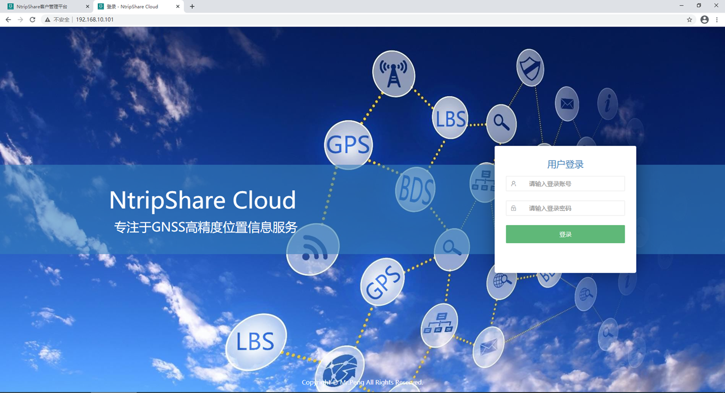Click the 不安全 security warning icon
The image size is (725, 393).
pos(48,19)
